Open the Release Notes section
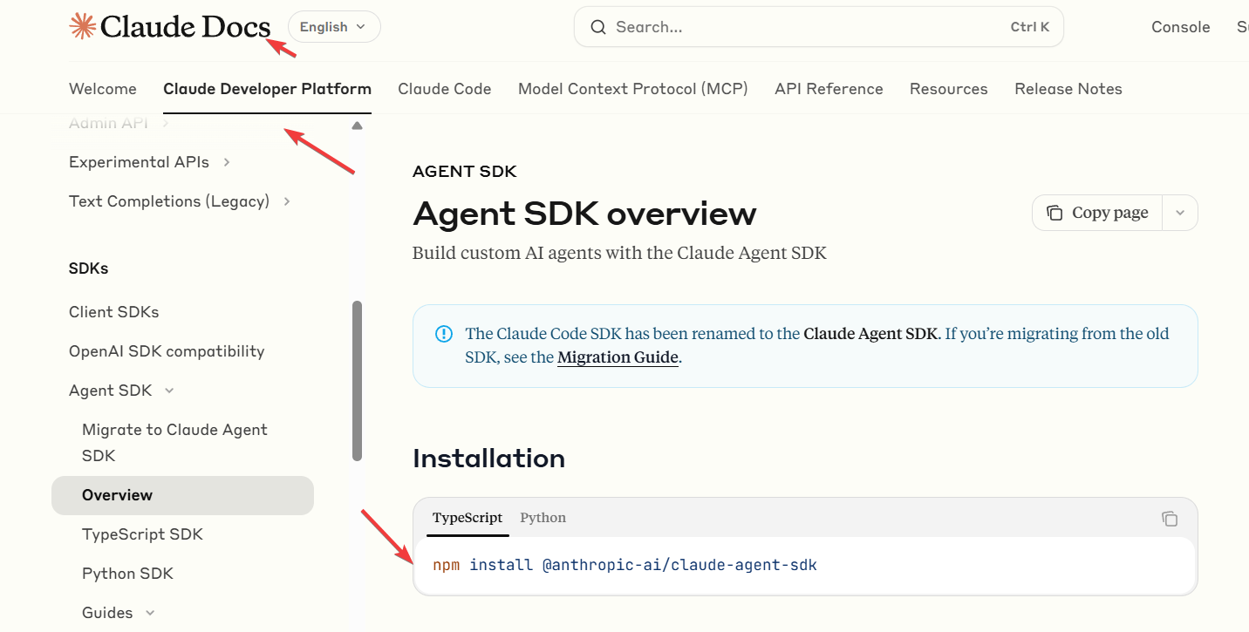 tap(1068, 88)
